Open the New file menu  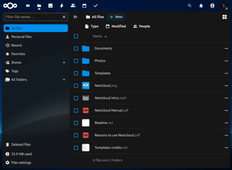(116, 17)
